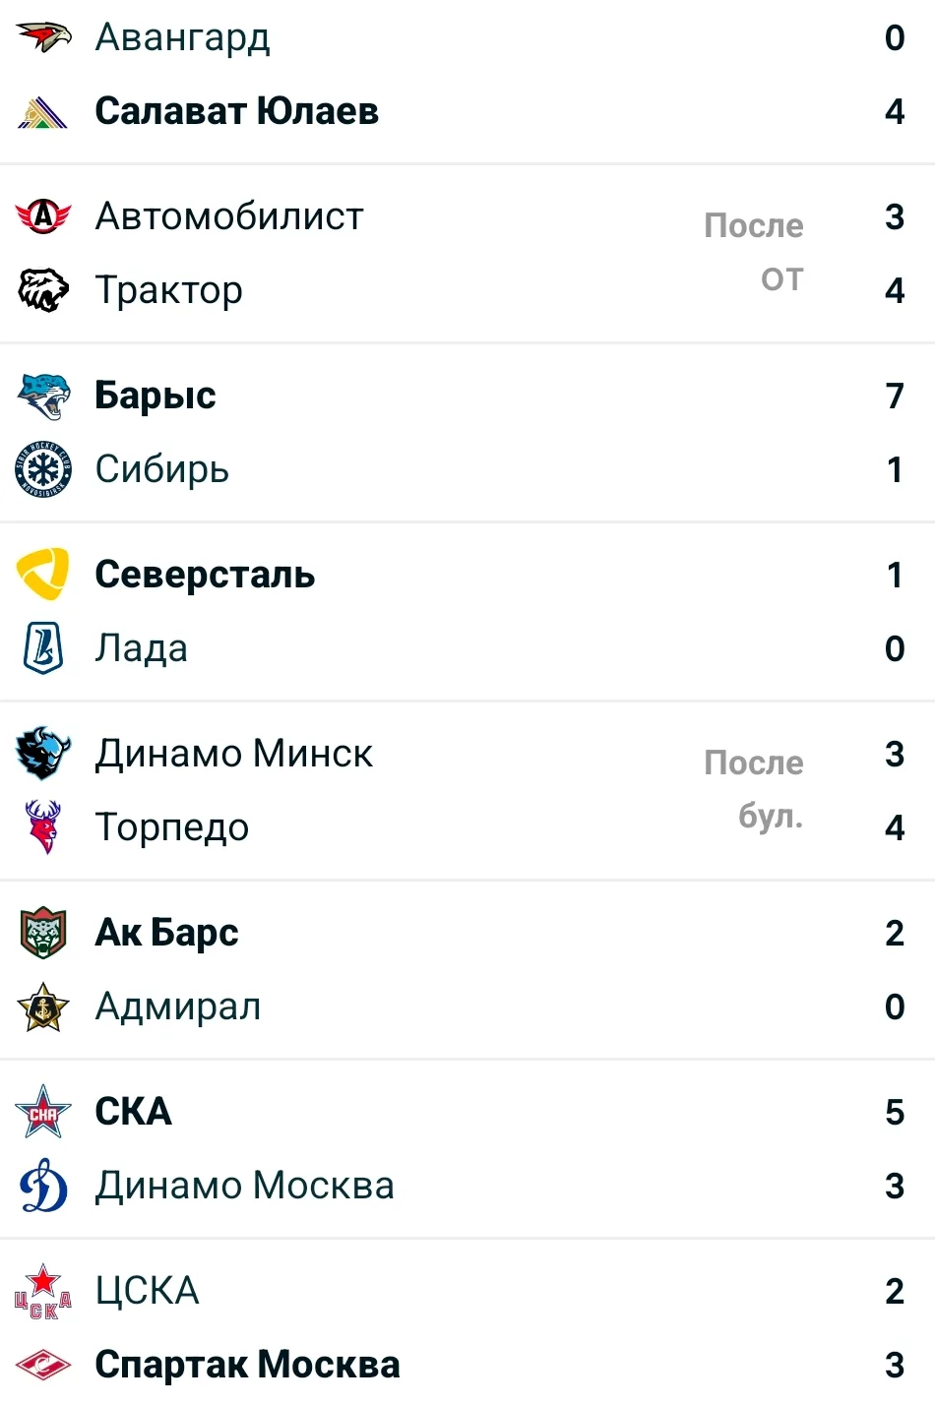Tap the Адмирал anchor star logo
Screen dimensions: 935x1404
click(x=43, y=1007)
